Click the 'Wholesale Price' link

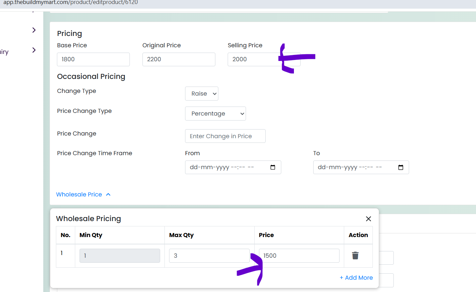[x=79, y=194]
